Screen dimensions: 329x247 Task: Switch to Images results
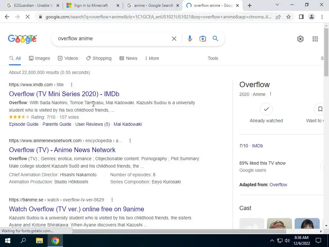click(40, 59)
